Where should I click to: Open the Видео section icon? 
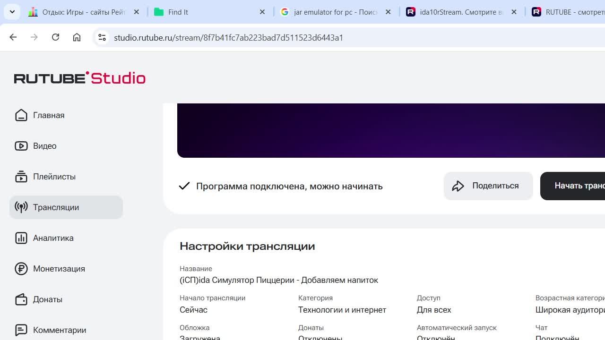[21, 146]
